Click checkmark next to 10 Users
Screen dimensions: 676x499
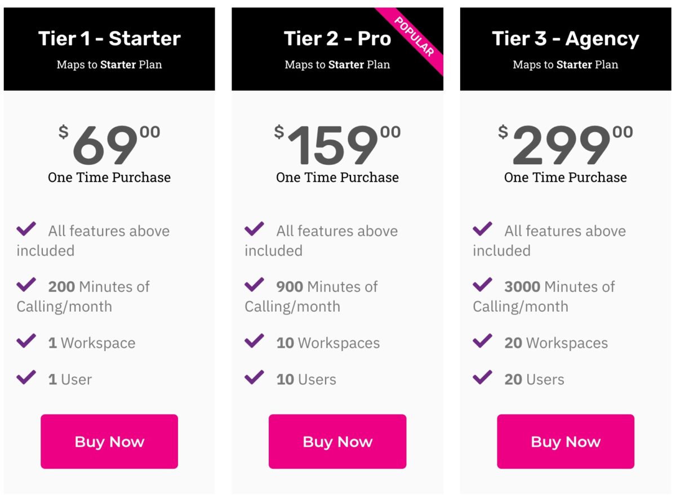[x=255, y=377]
